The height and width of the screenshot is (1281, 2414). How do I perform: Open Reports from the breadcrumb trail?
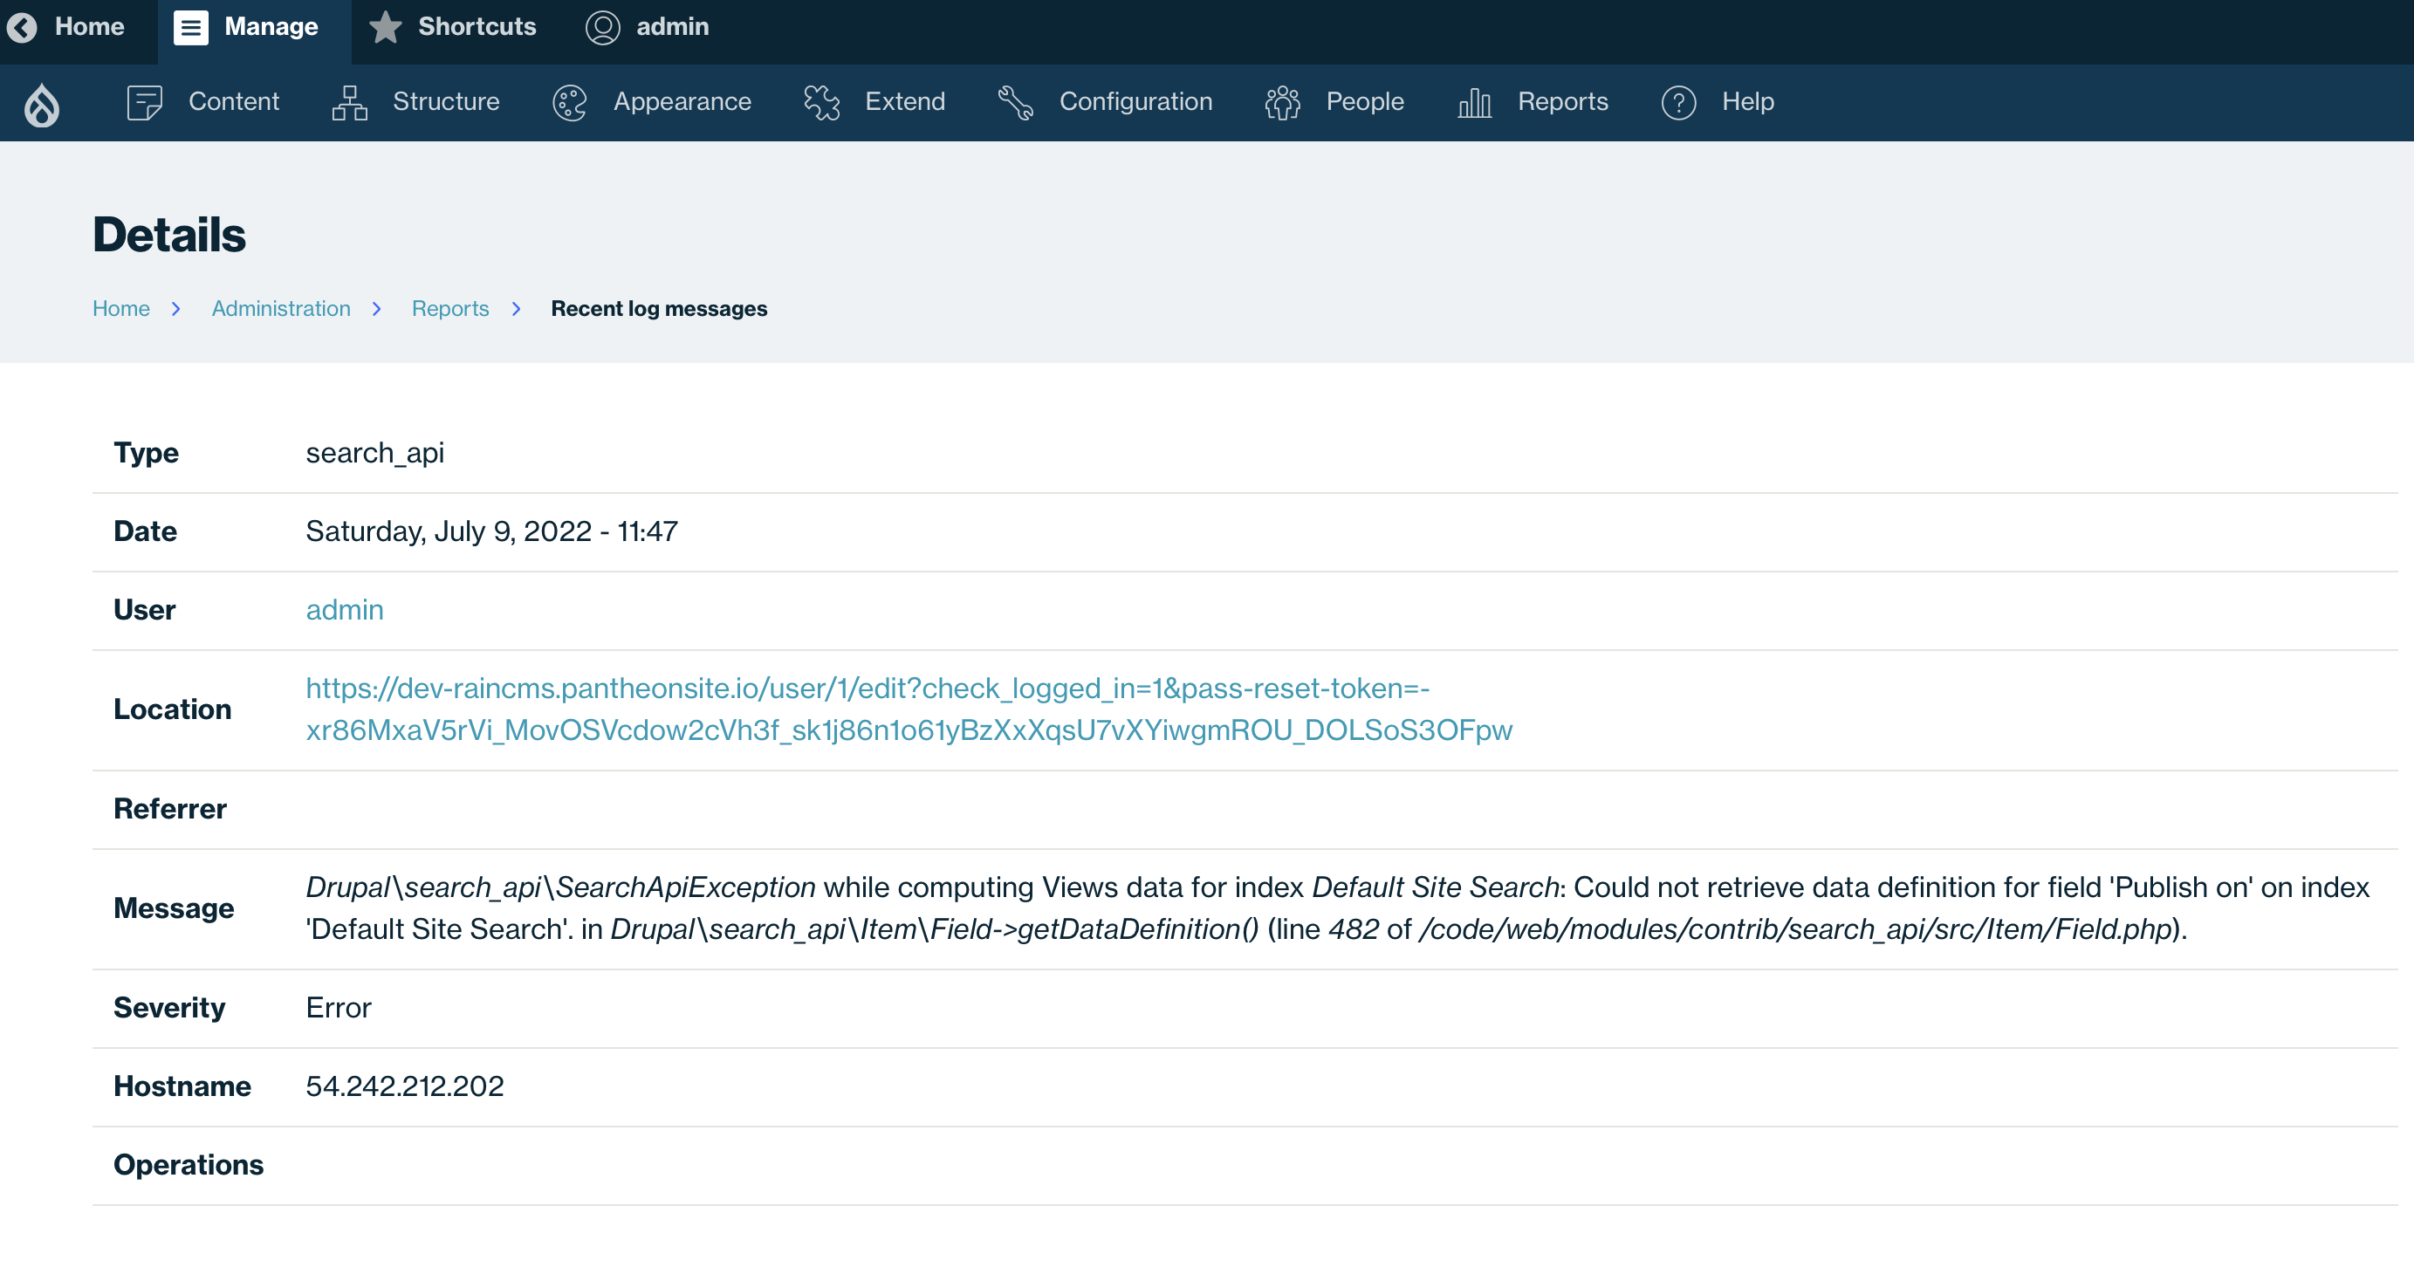pyautogui.click(x=450, y=308)
